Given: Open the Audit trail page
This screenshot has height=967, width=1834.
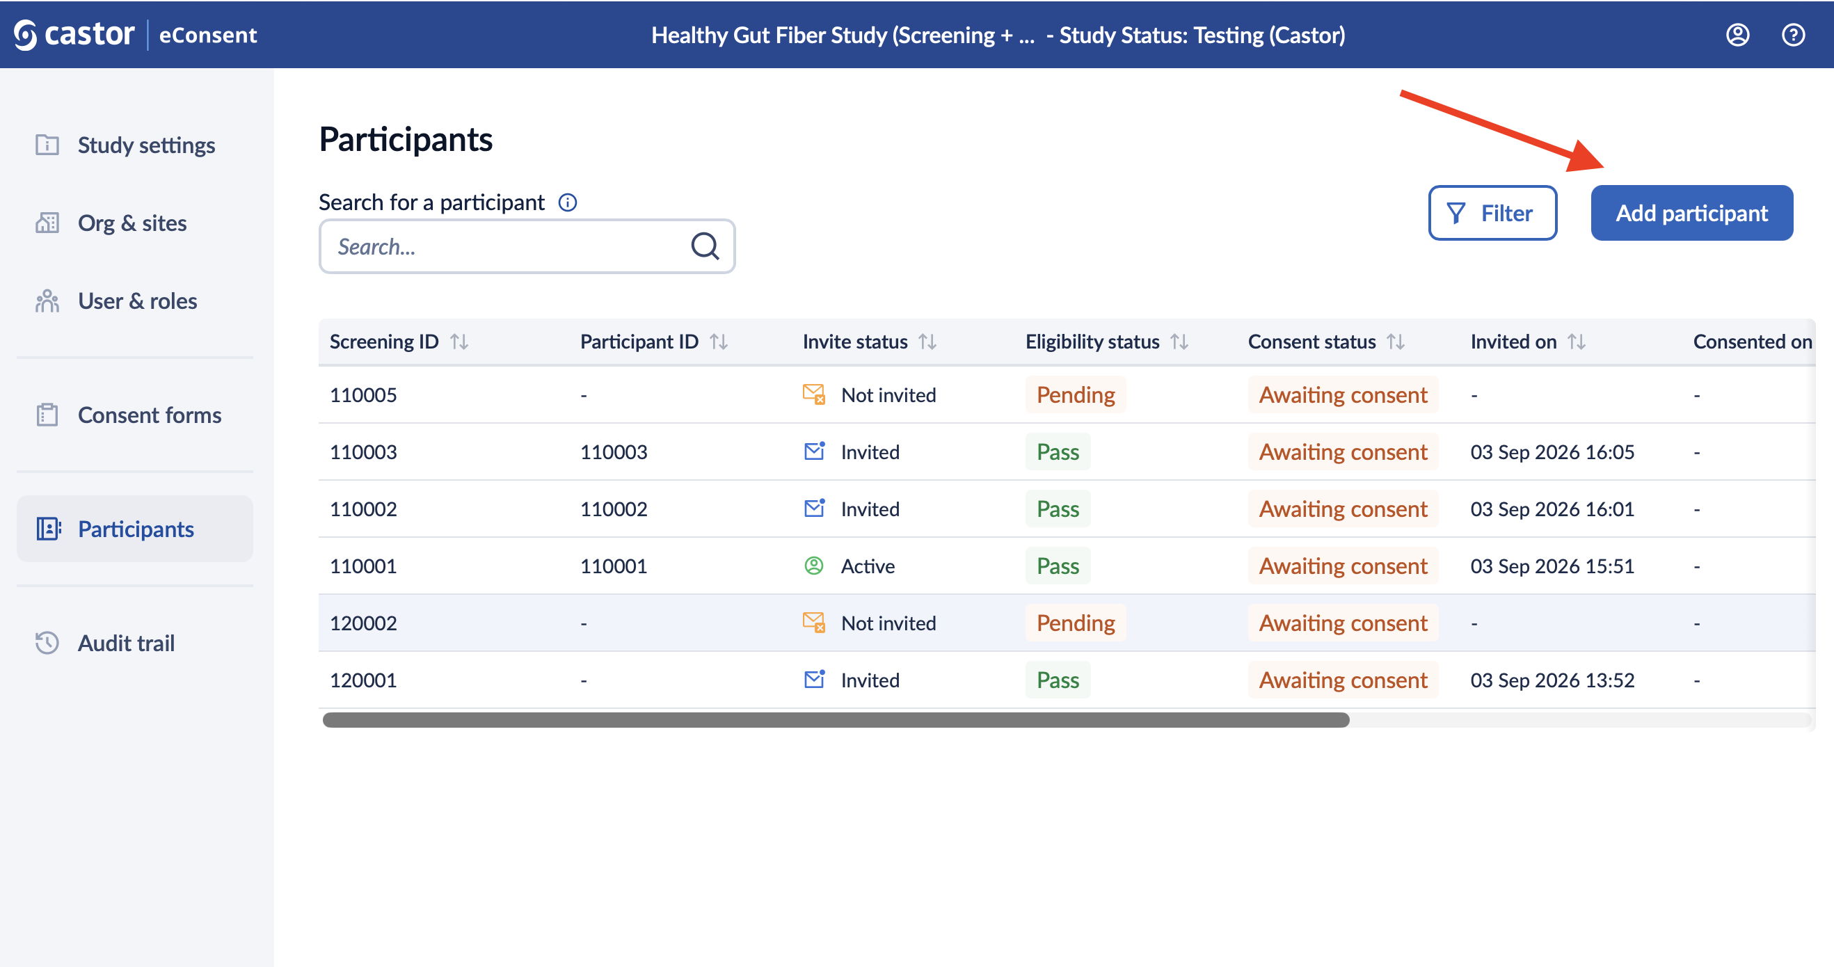Looking at the screenshot, I should pos(134,642).
